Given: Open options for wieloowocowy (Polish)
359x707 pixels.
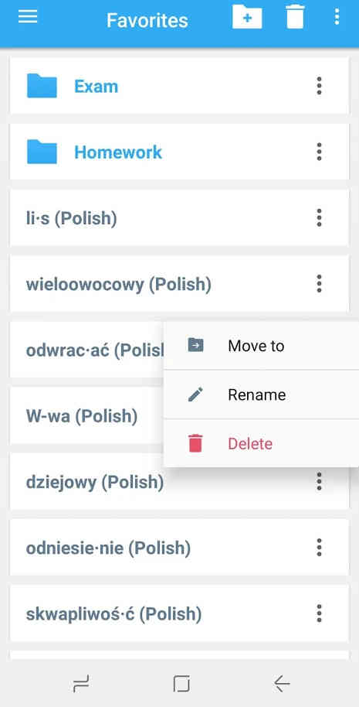Looking at the screenshot, I should [319, 284].
